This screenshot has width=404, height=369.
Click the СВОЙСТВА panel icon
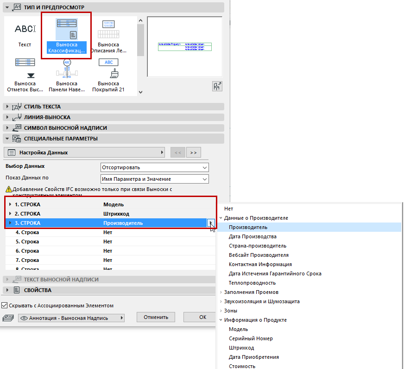point(17,290)
